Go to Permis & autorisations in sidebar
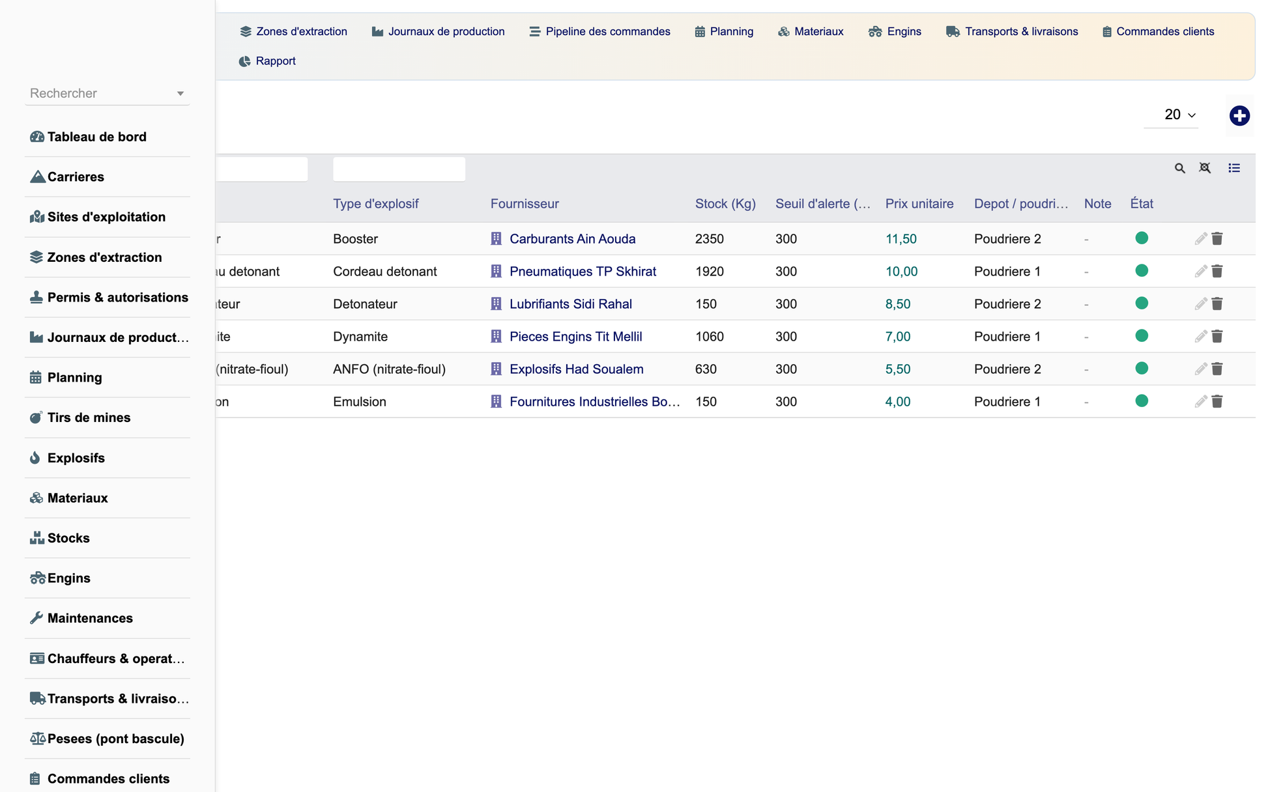 [x=107, y=297]
